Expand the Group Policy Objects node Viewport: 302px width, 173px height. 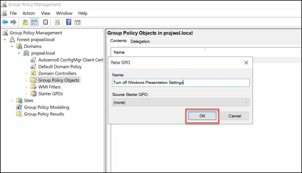pos(26,80)
